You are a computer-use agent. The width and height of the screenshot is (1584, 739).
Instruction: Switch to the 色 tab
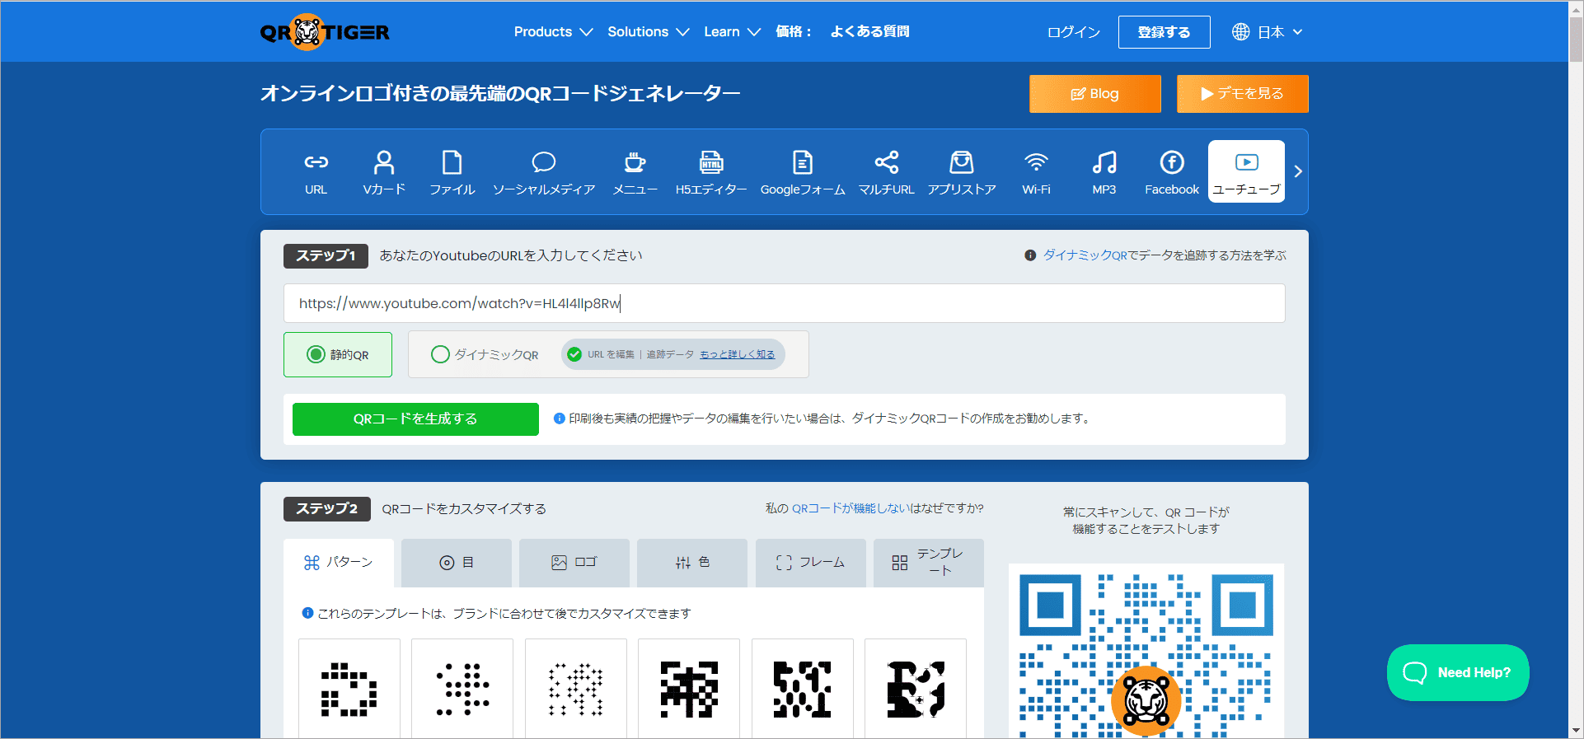click(692, 563)
